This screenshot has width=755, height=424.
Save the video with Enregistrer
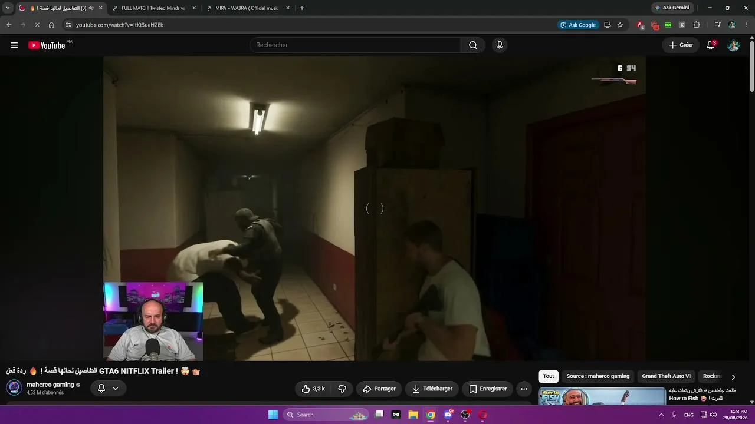[x=488, y=389]
